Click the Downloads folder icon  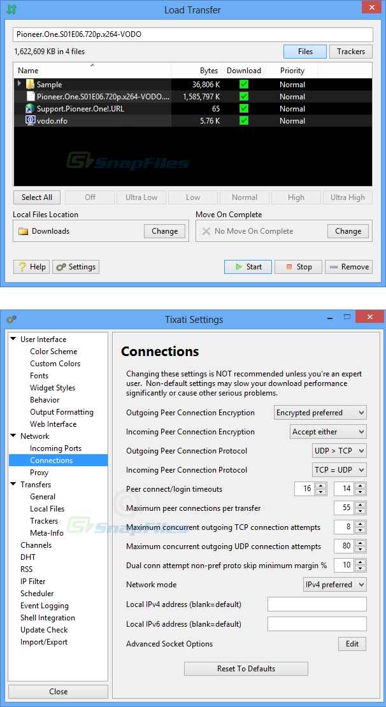(23, 231)
